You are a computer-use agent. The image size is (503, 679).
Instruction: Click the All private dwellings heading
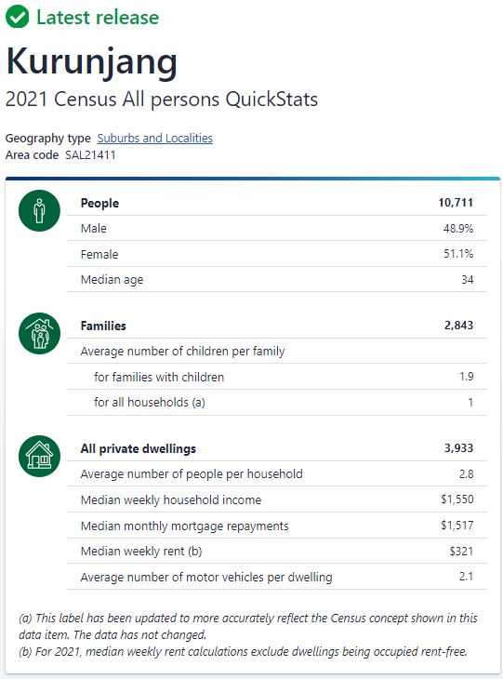(x=139, y=448)
